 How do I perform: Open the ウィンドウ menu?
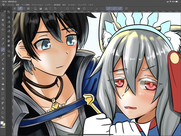tap(82, 5)
